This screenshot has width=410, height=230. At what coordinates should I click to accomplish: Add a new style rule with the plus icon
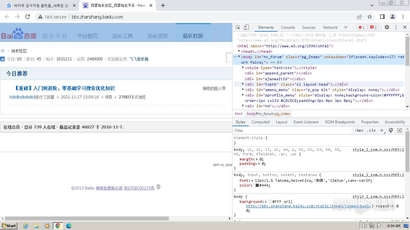pos(382,130)
